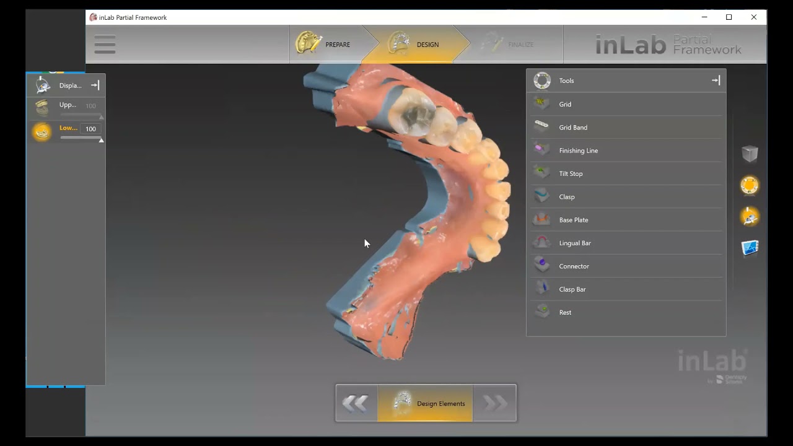
Task: Click the Finishing Line label
Action: click(x=579, y=151)
